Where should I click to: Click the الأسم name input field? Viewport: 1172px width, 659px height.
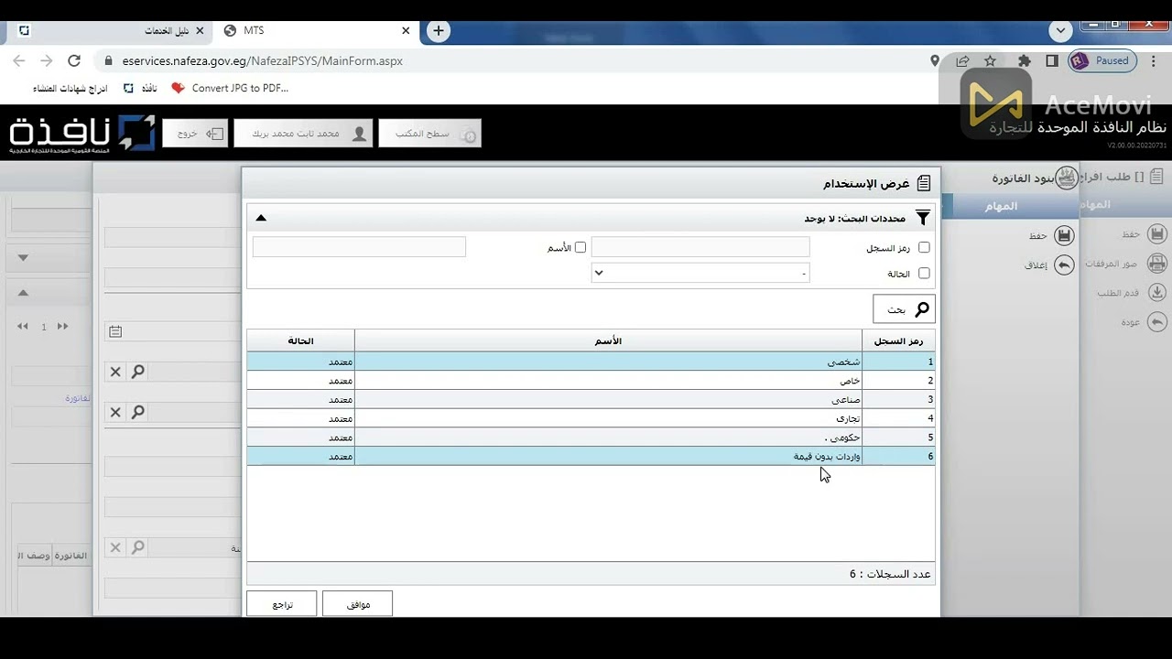tap(359, 247)
